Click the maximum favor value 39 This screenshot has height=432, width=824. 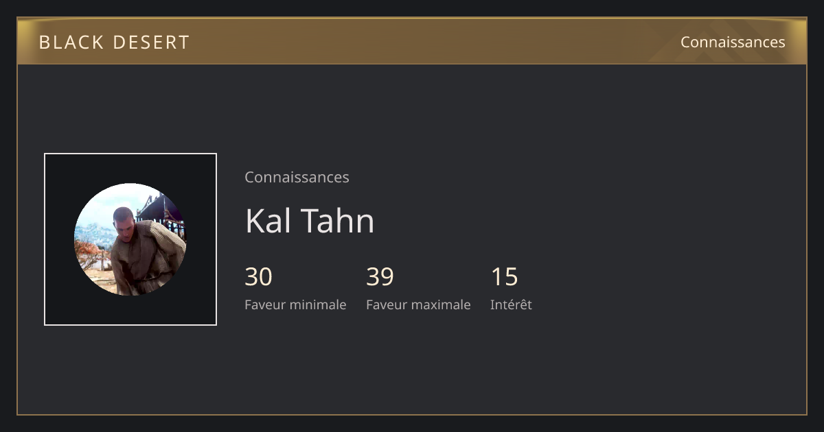[x=380, y=277]
